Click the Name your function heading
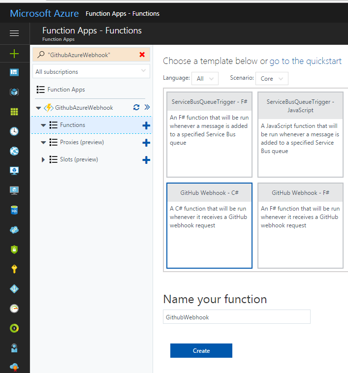The height and width of the screenshot is (373, 348). click(215, 299)
